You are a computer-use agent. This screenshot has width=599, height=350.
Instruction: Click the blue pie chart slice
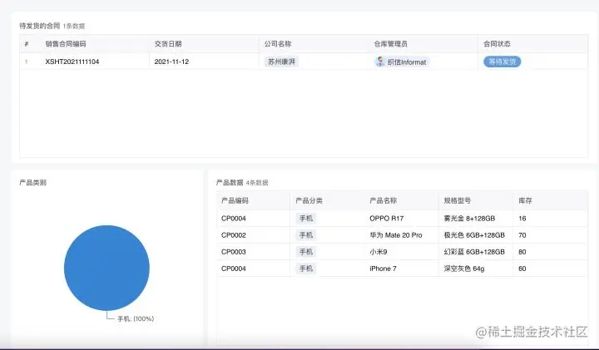(106, 268)
